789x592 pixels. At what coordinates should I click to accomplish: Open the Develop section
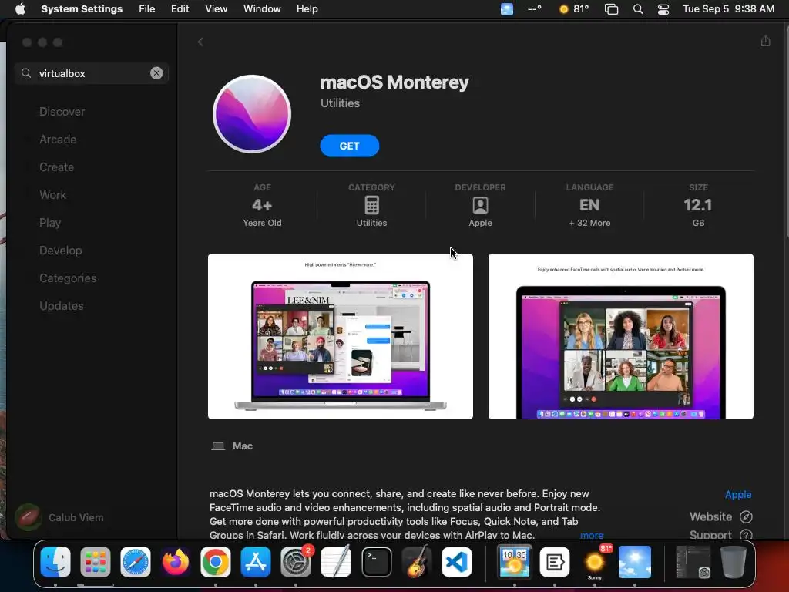[x=60, y=251]
